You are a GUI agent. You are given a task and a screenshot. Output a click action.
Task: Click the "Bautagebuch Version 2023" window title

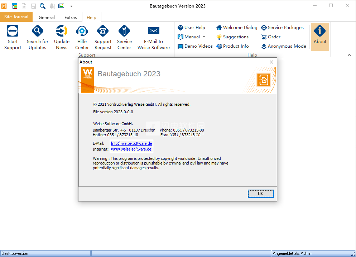tap(178, 6)
